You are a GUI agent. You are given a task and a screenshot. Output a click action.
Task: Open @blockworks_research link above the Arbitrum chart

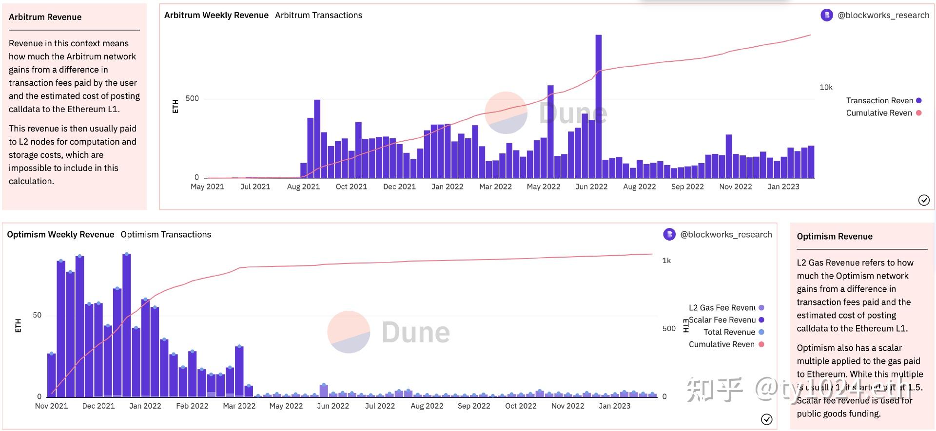point(883,15)
